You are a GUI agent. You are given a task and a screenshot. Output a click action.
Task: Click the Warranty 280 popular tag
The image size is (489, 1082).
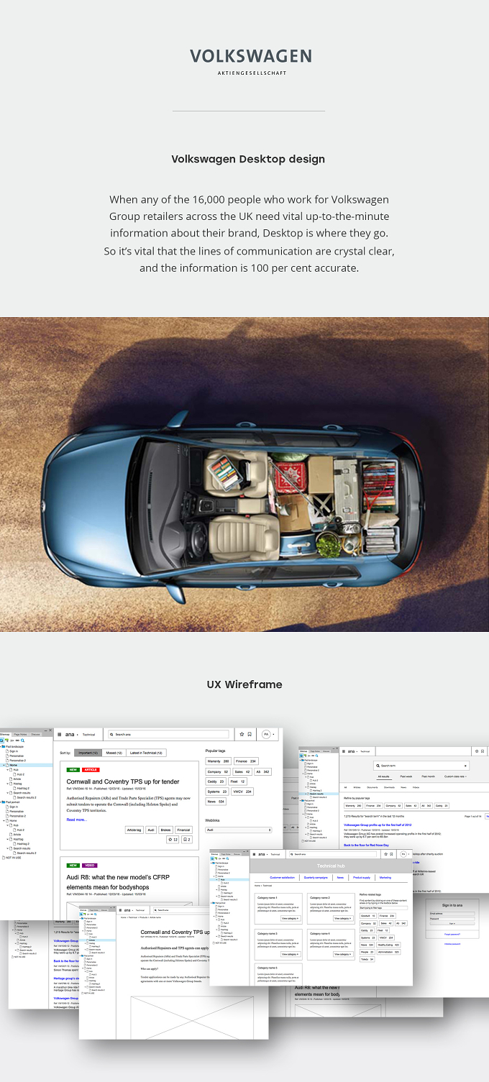(218, 761)
